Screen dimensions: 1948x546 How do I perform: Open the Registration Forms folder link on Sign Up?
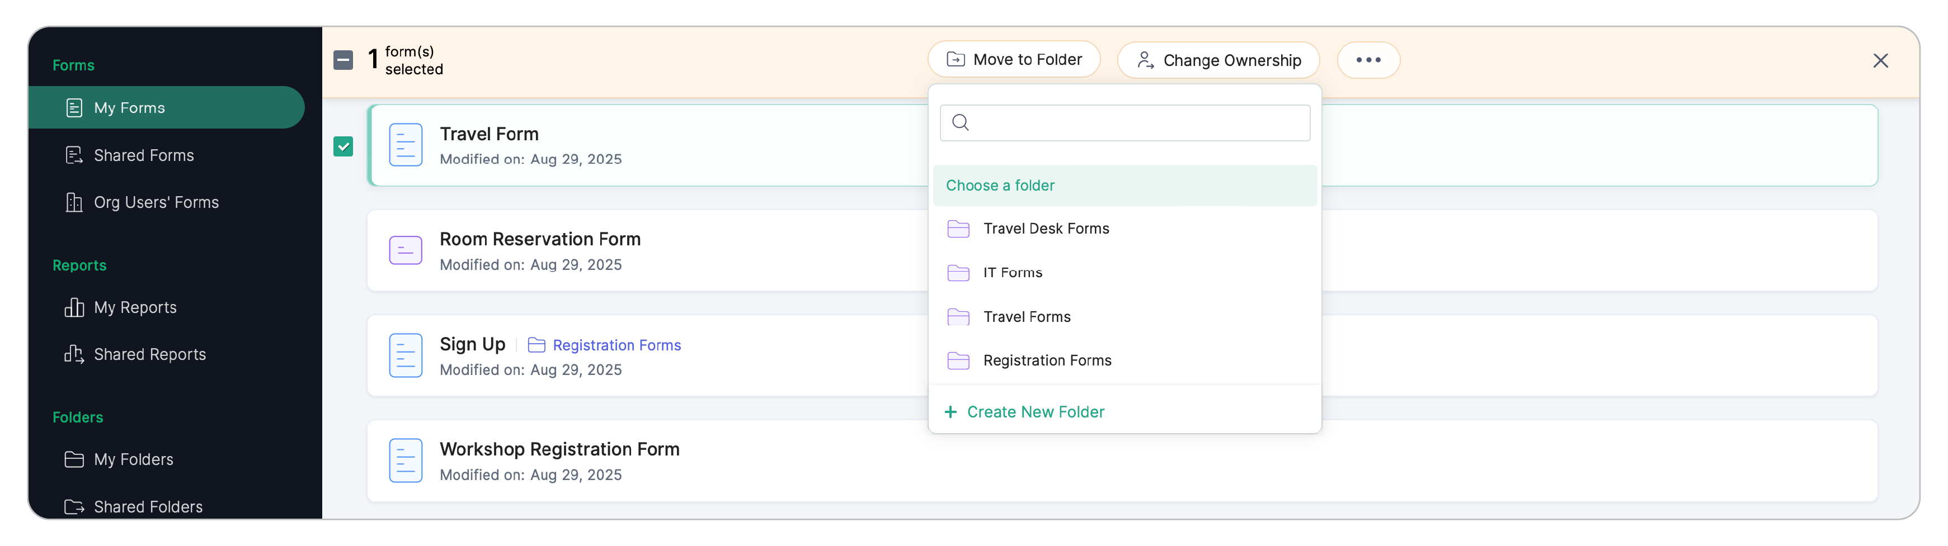coord(615,345)
